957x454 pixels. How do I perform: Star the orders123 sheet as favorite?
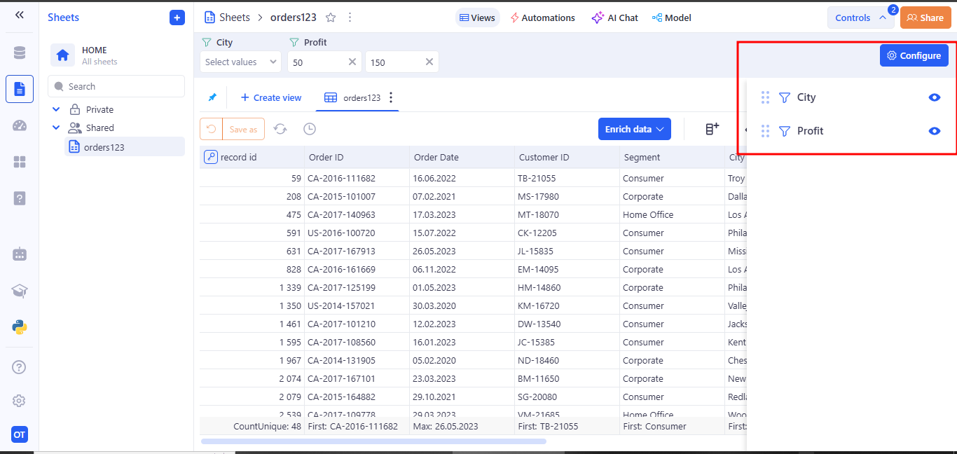(331, 18)
